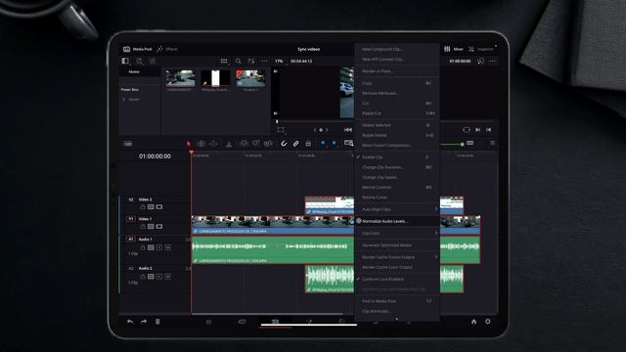626x352 pixels.
Task: Toggle the bin list sidebar icon
Action: [x=125, y=61]
